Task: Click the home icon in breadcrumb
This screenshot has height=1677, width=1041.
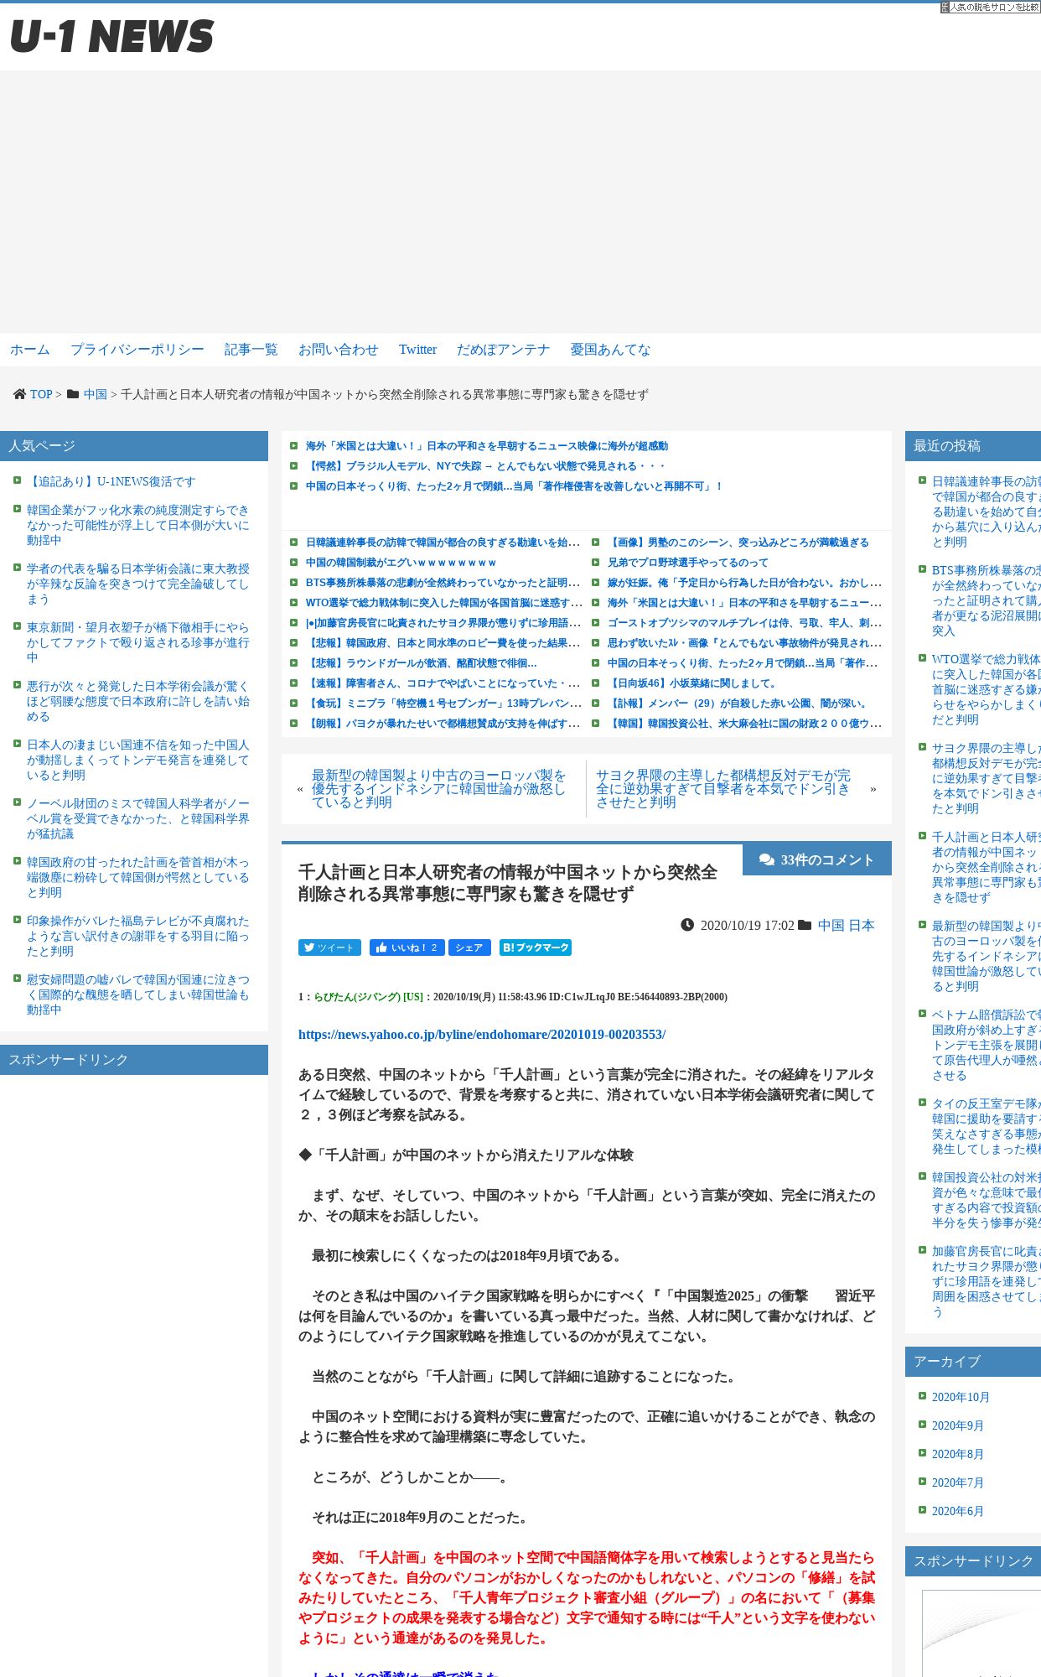Action: pyautogui.click(x=19, y=394)
